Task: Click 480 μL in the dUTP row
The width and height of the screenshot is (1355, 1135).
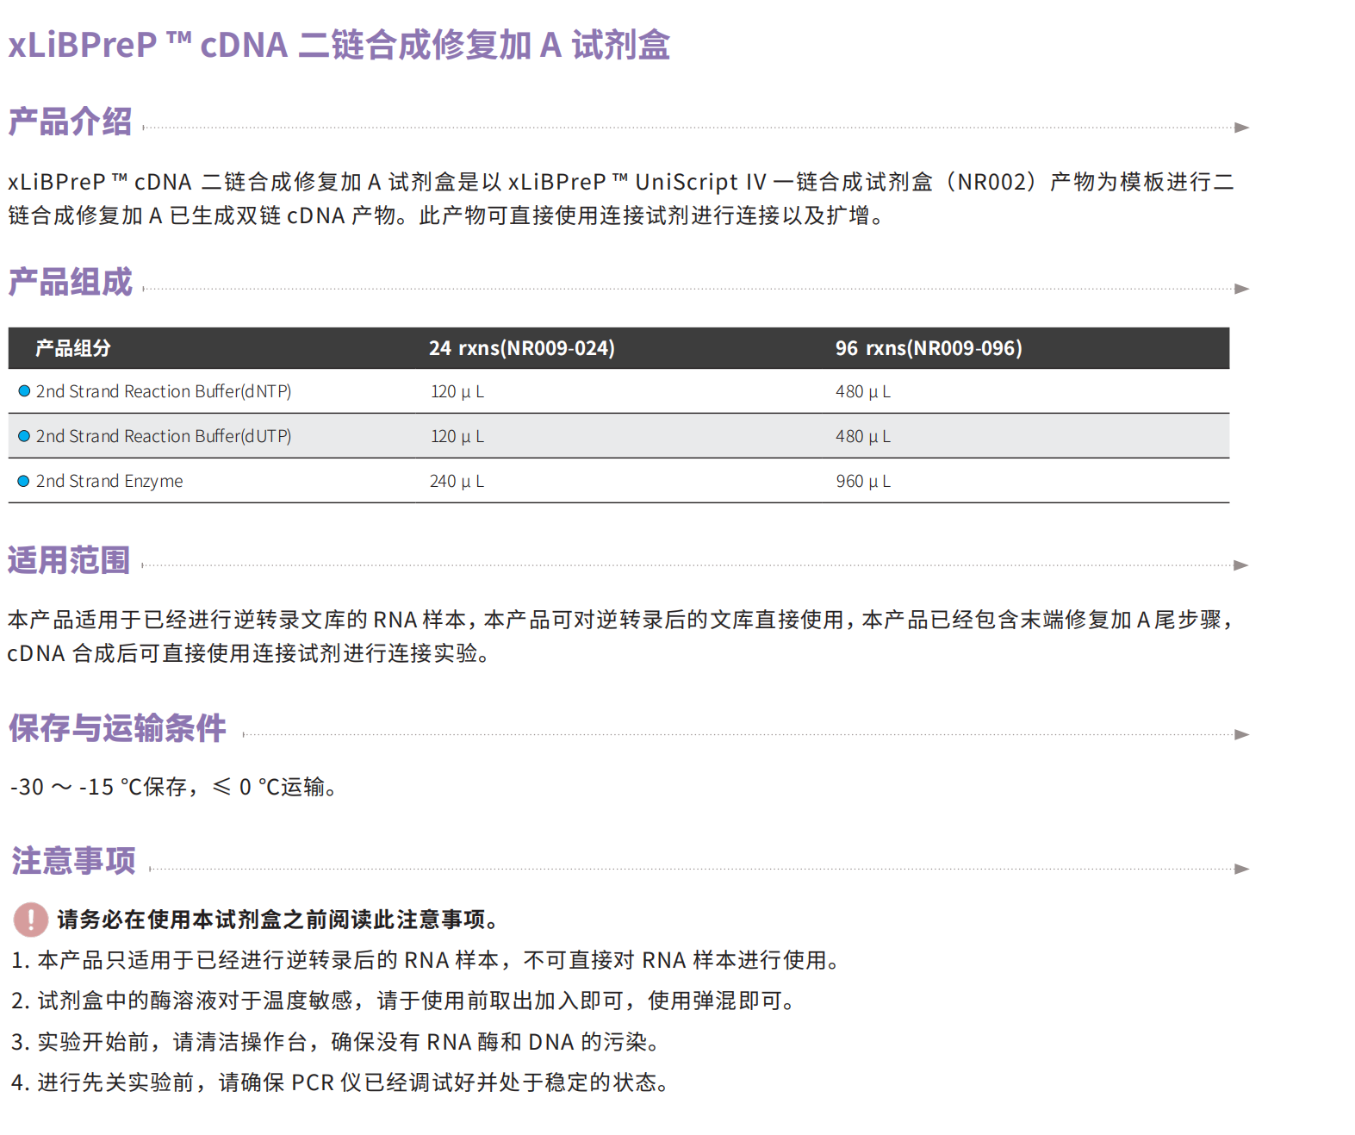Action: tap(863, 436)
